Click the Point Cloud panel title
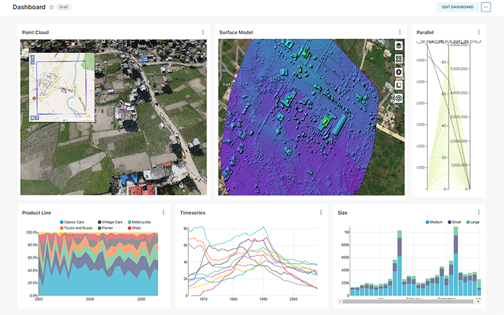 point(35,33)
